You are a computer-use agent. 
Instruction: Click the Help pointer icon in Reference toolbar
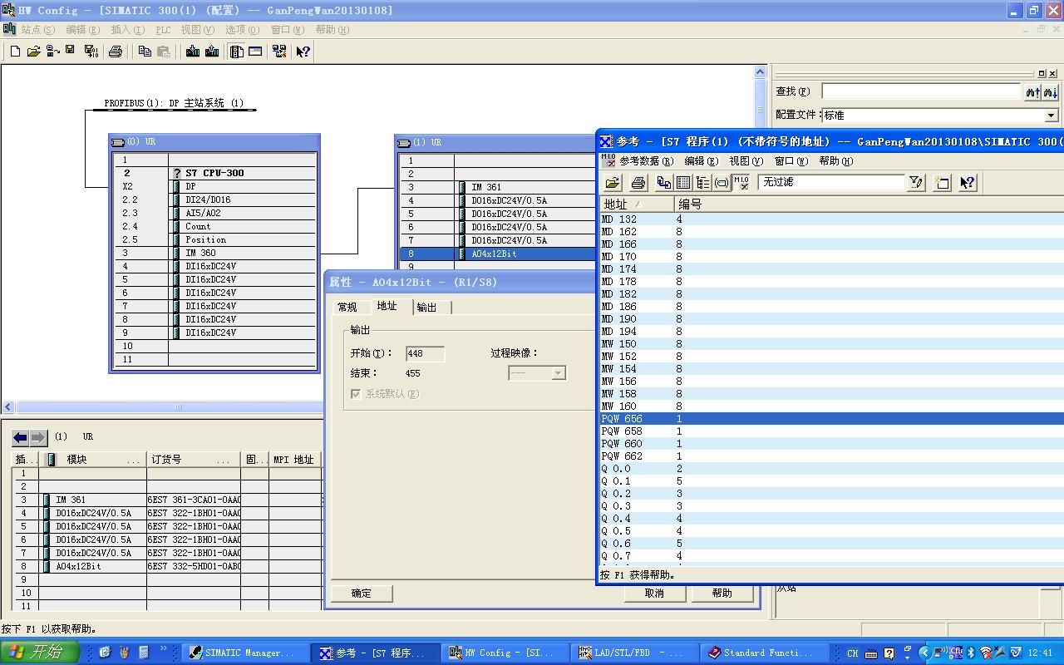[x=967, y=182]
